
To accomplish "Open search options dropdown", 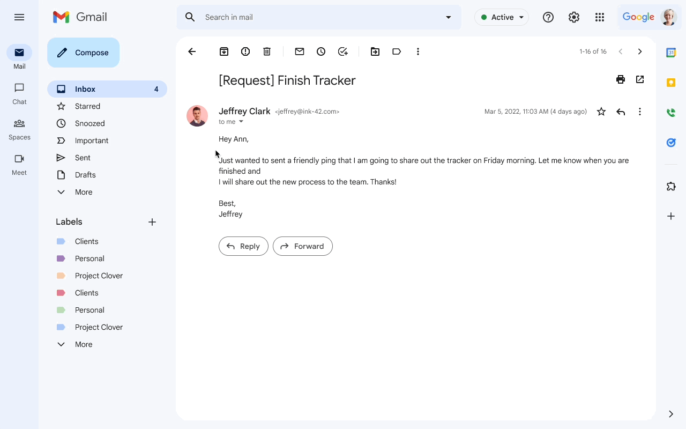I will tap(449, 17).
